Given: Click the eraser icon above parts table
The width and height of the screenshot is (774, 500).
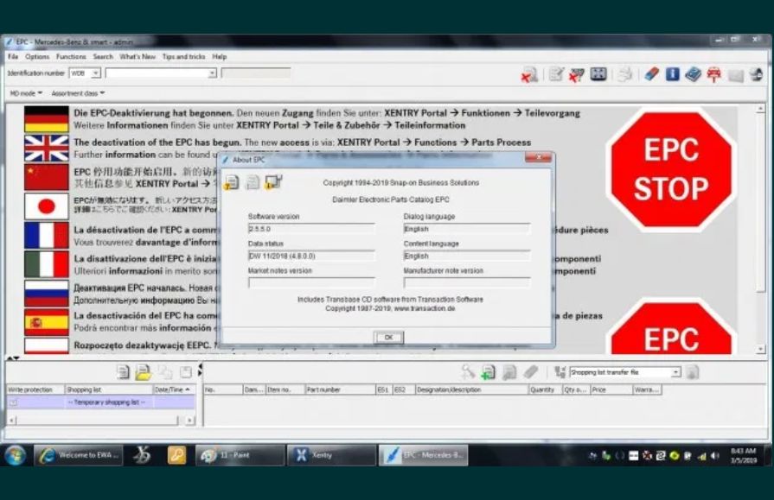Looking at the screenshot, I should tap(530, 372).
